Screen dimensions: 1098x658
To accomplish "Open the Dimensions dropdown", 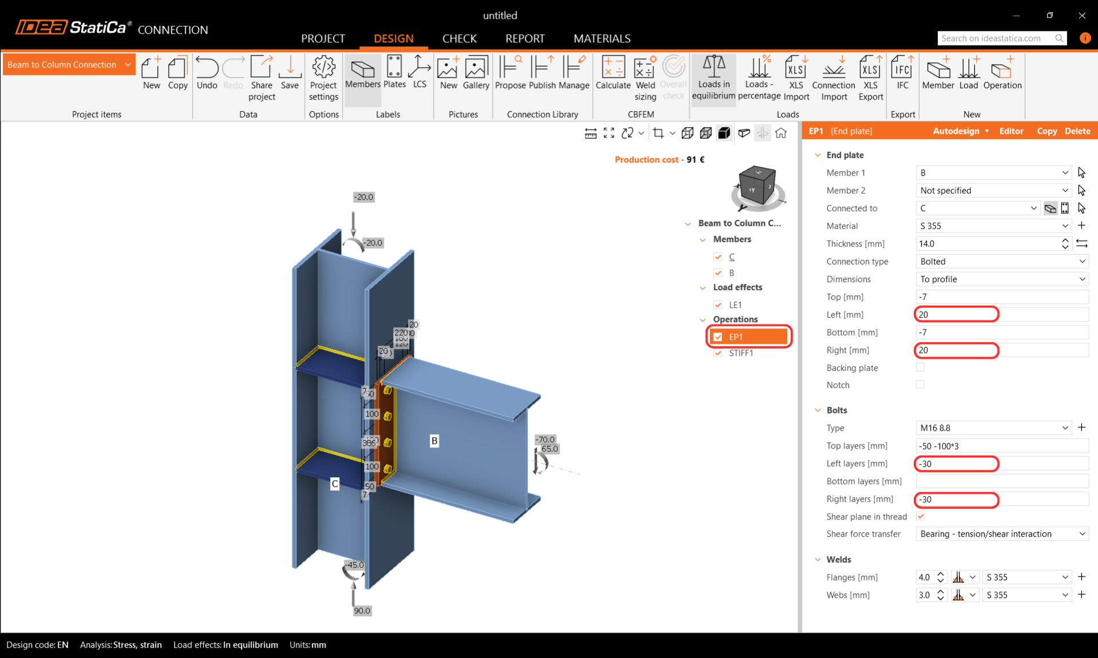I will (x=1002, y=279).
